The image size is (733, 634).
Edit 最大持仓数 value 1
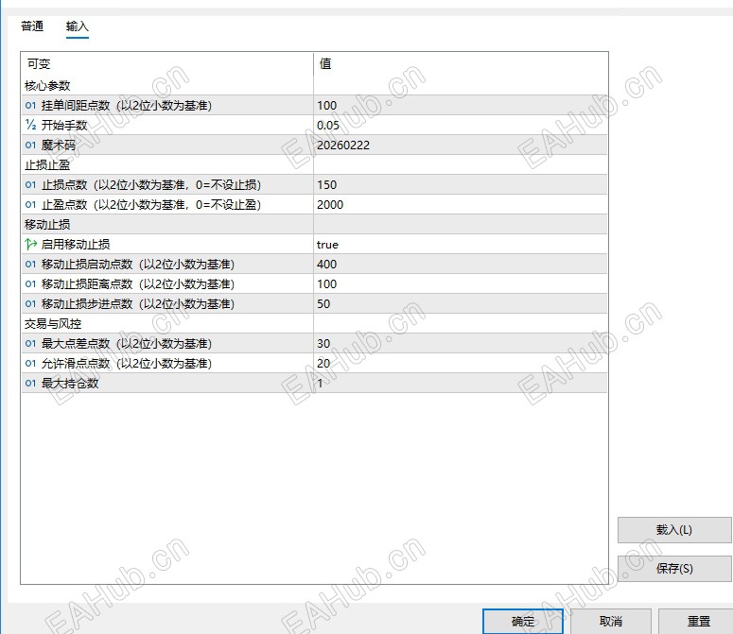click(x=461, y=384)
